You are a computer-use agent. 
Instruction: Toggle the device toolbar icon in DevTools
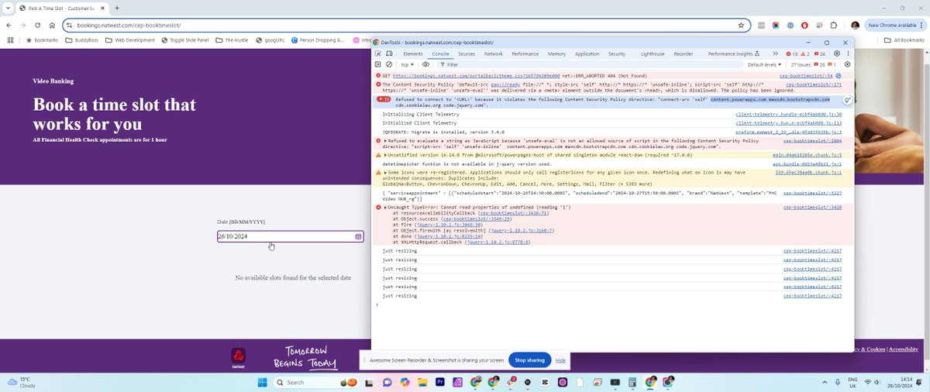point(389,53)
